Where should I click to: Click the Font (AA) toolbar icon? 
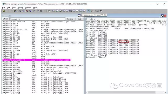(x=96, y=11)
